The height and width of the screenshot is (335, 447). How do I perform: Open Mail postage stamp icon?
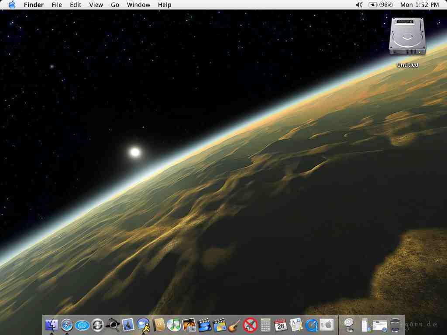coord(128,325)
